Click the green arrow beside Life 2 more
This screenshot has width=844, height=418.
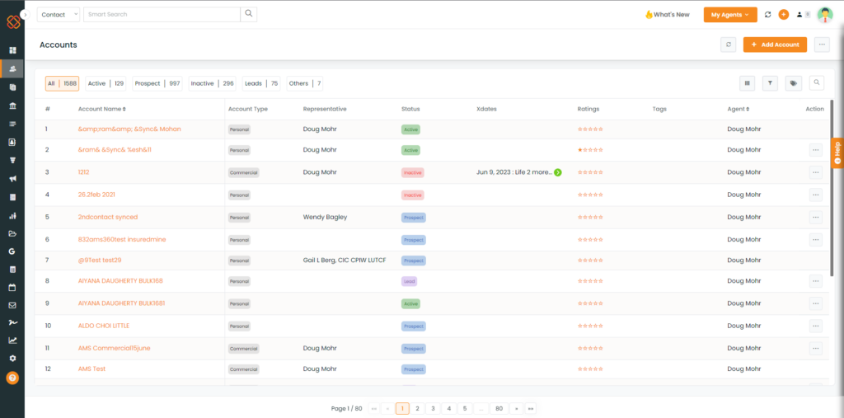(x=558, y=172)
